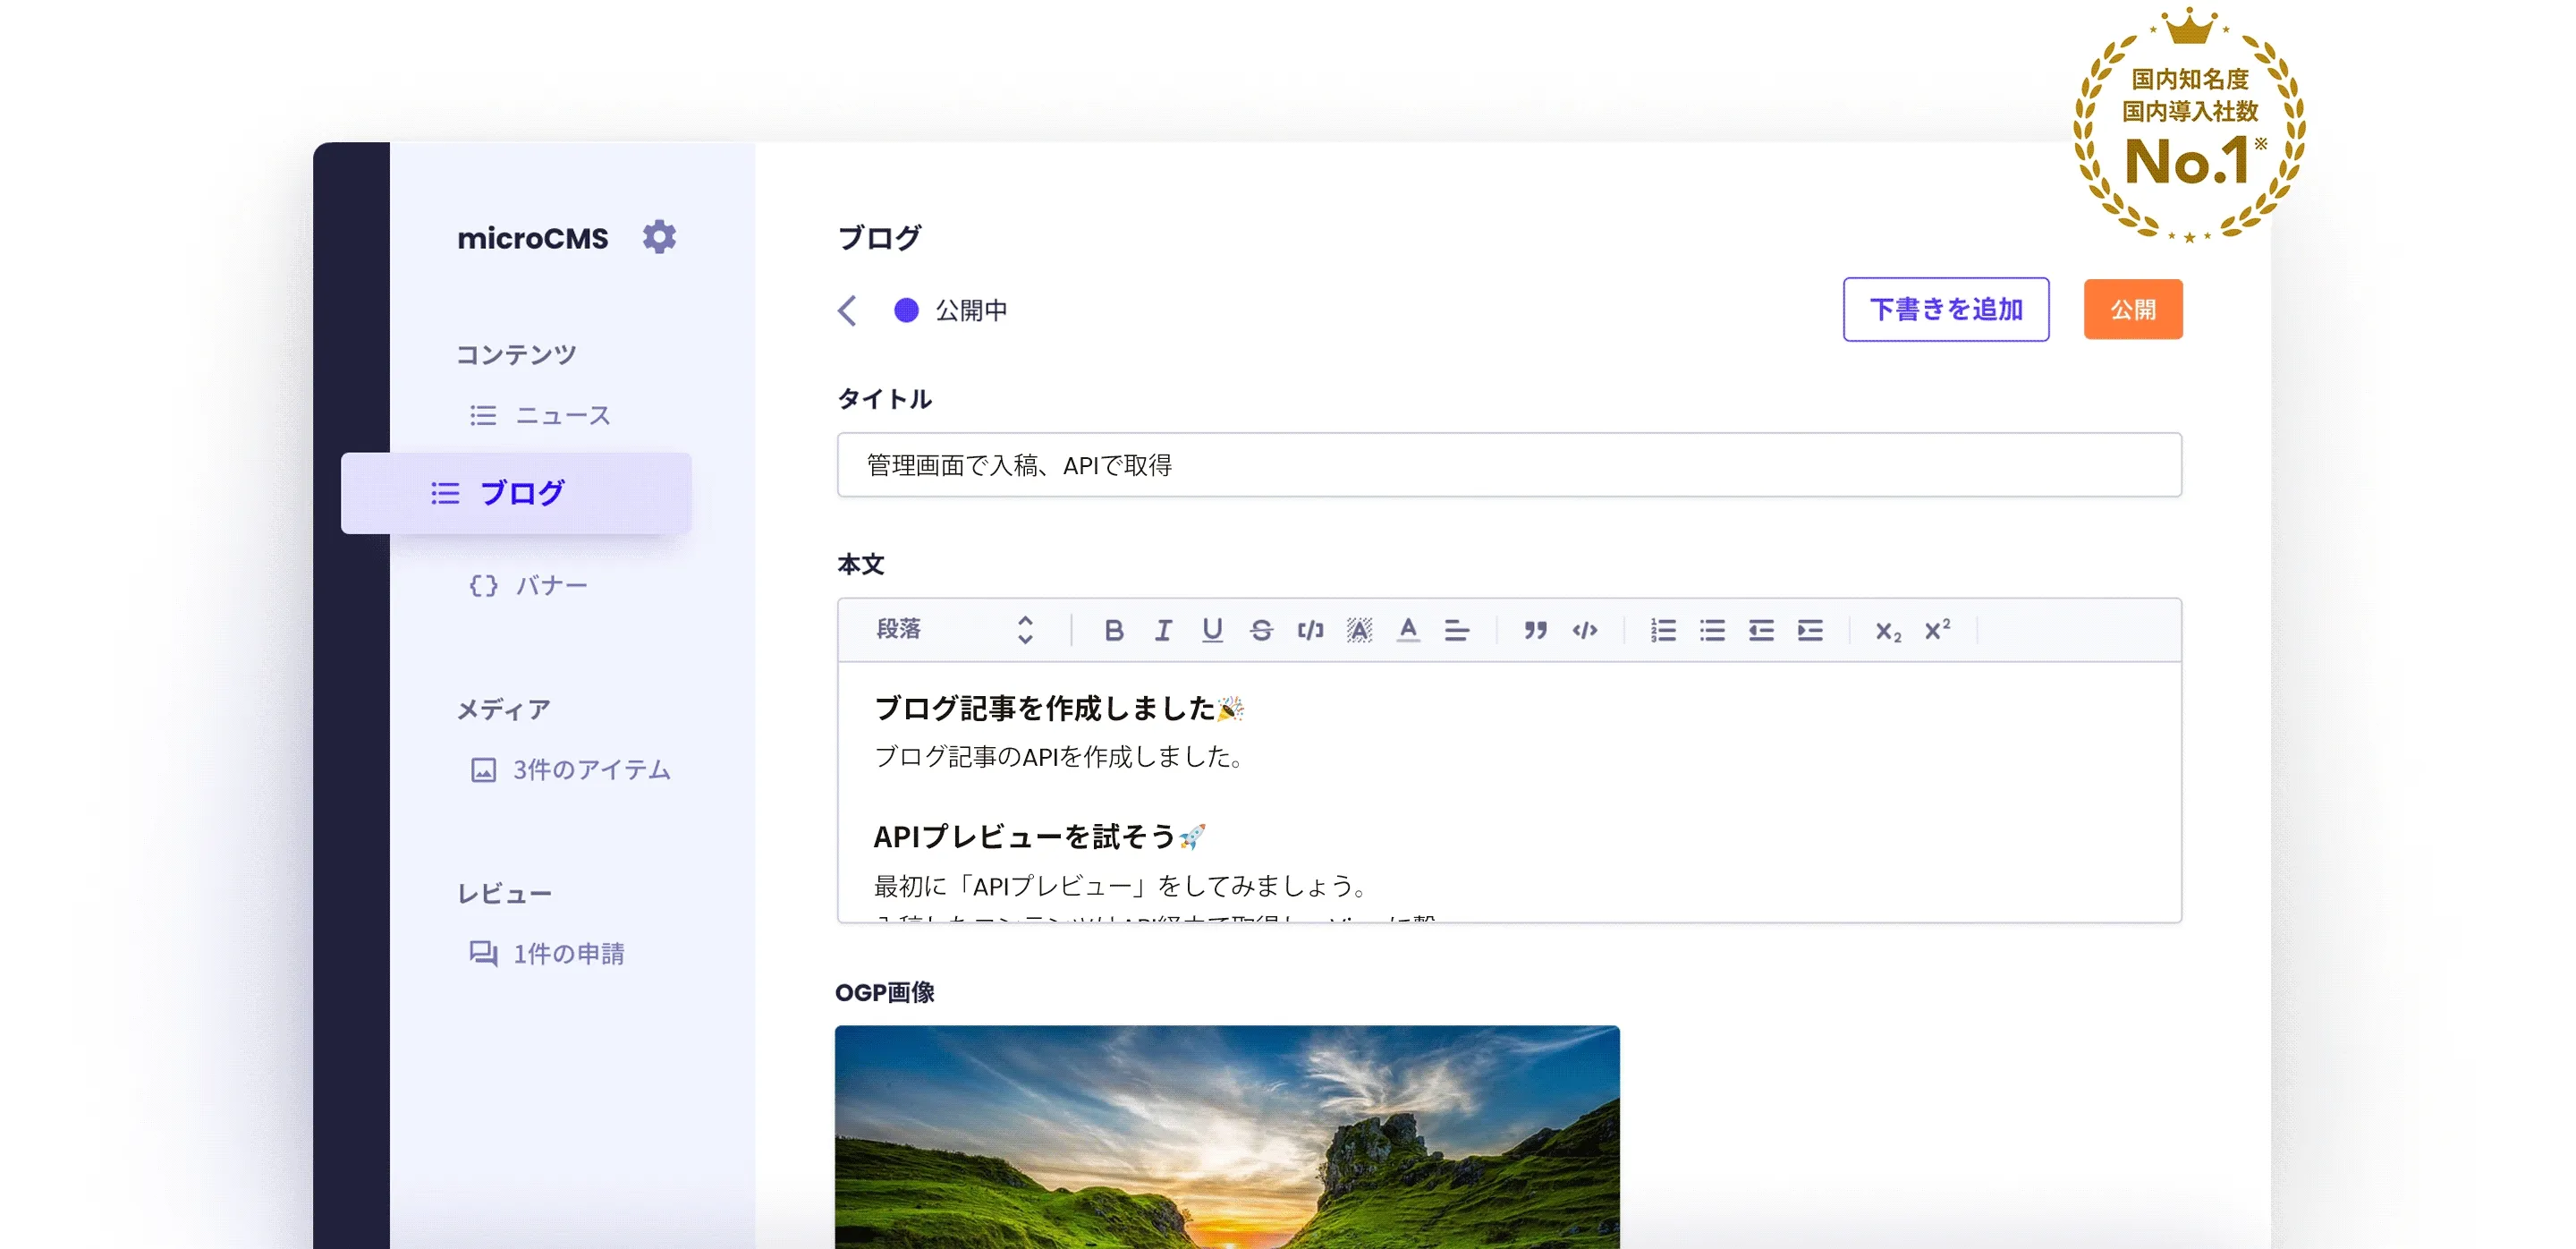Increase the indent level
Image resolution: width=2576 pixels, height=1249 pixels.
1810,630
